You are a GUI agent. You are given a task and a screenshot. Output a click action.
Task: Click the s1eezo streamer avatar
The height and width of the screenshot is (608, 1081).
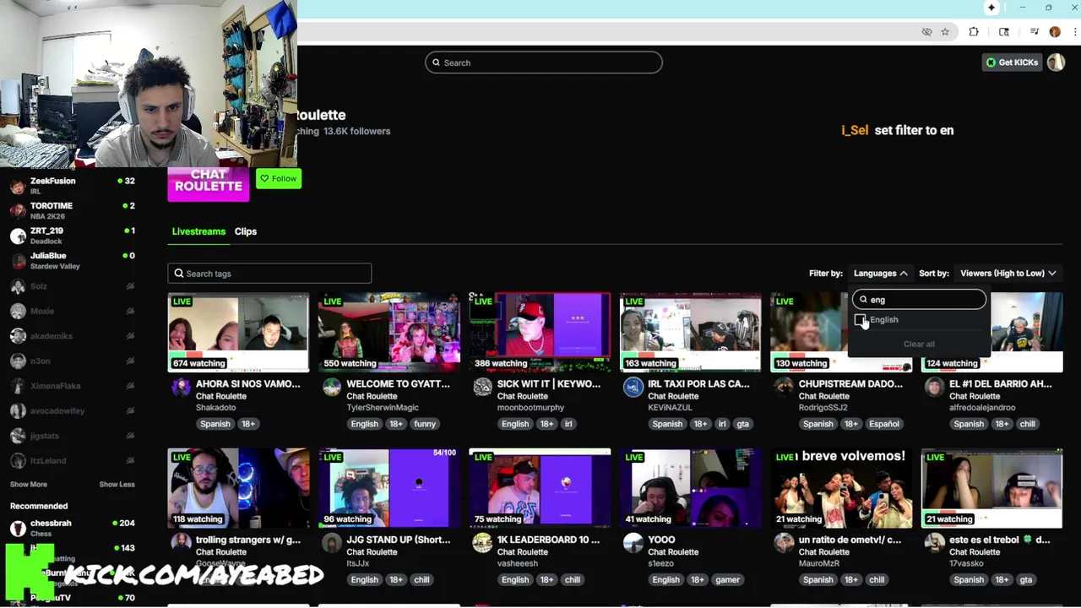[633, 543]
